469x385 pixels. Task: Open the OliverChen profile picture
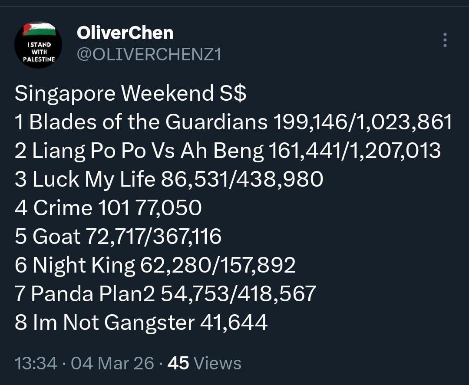click(x=38, y=45)
